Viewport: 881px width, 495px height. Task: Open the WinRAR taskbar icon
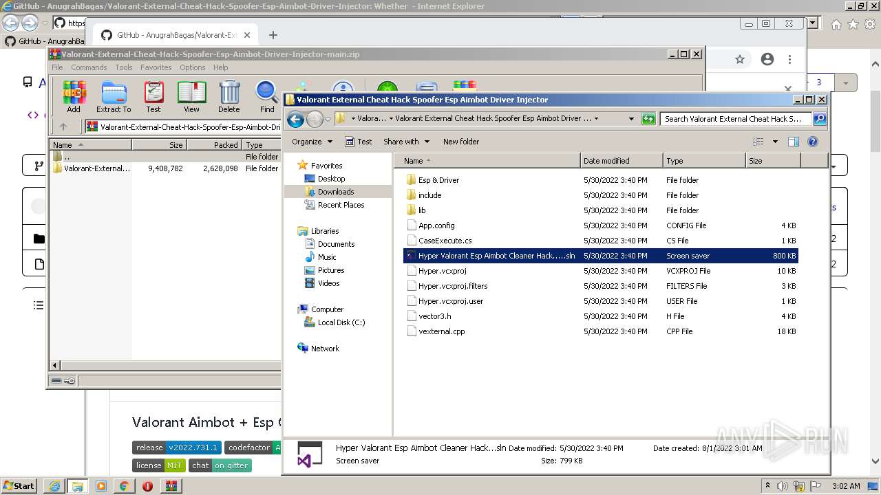pos(171,486)
